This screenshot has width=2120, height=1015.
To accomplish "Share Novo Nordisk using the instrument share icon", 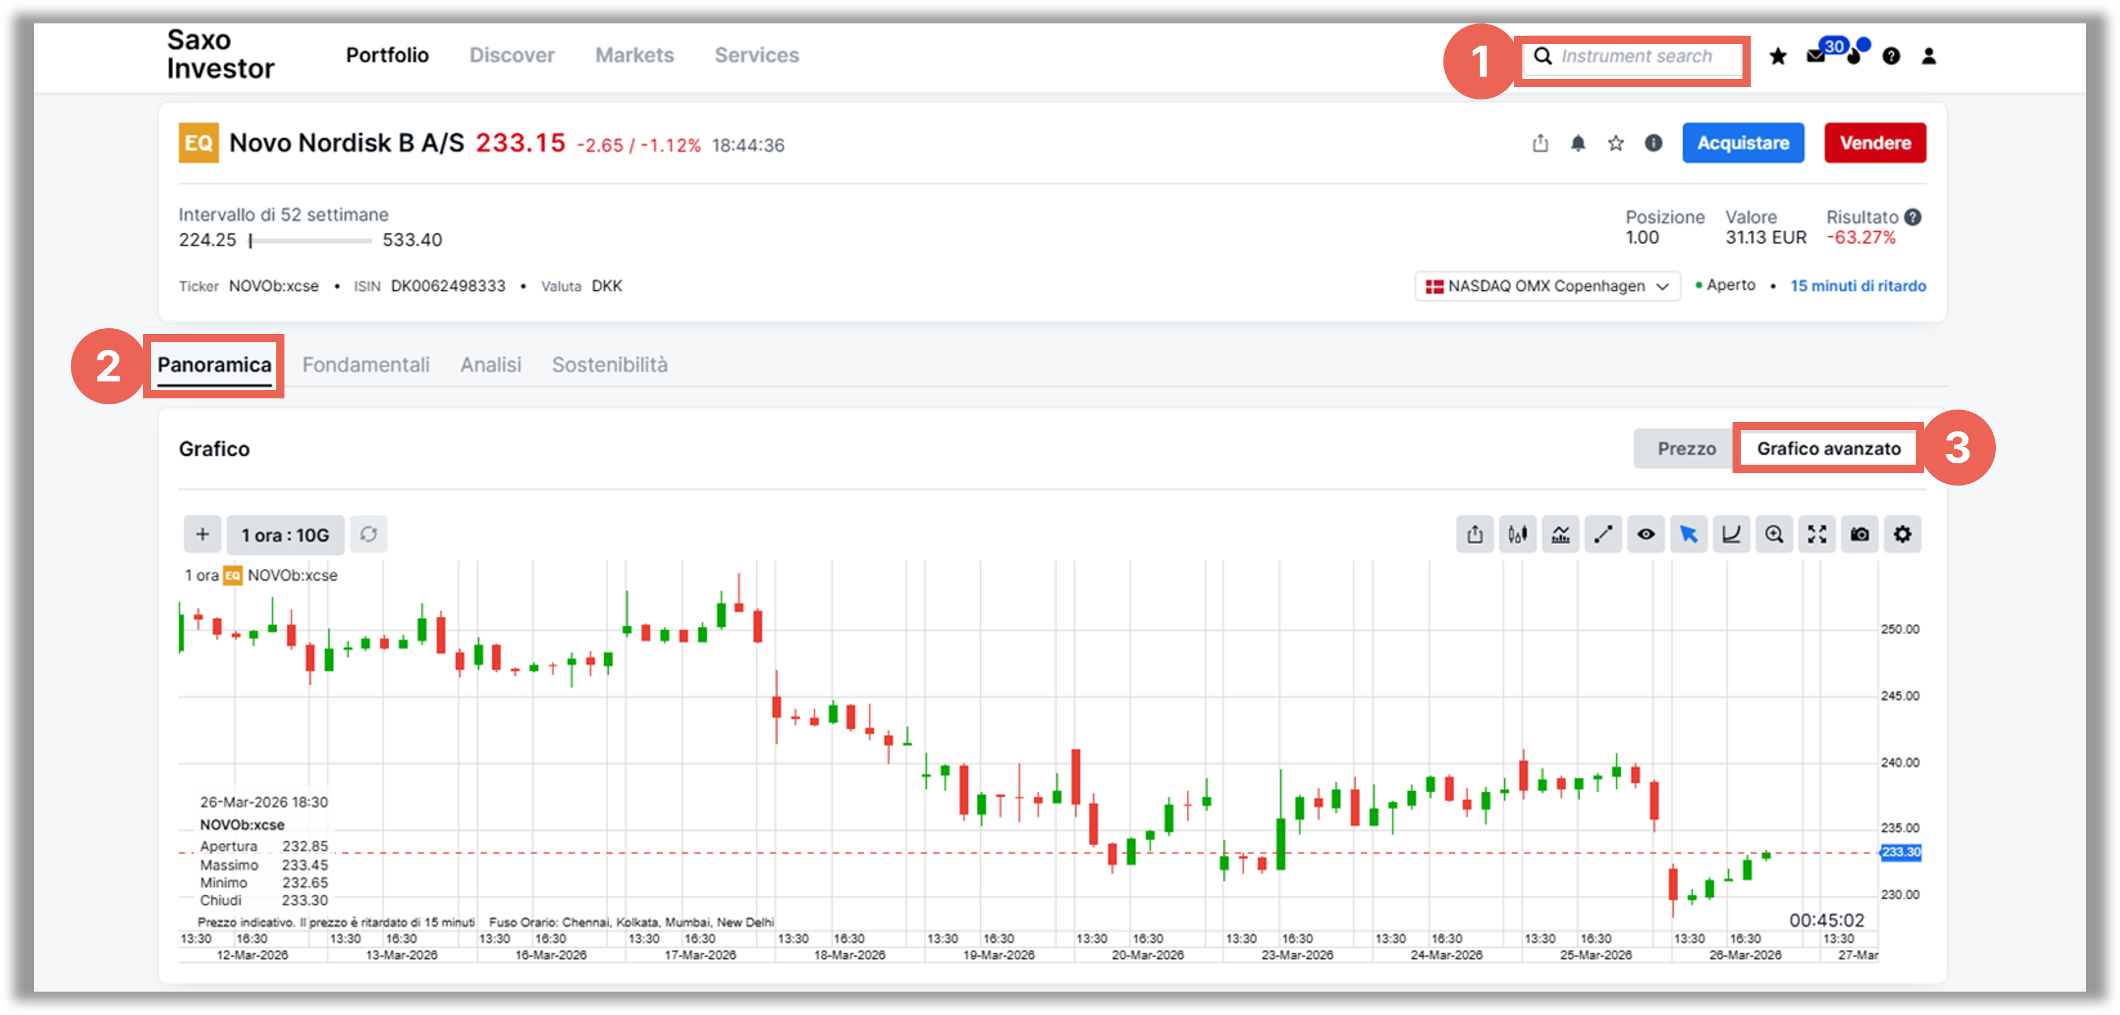I will [x=1540, y=143].
